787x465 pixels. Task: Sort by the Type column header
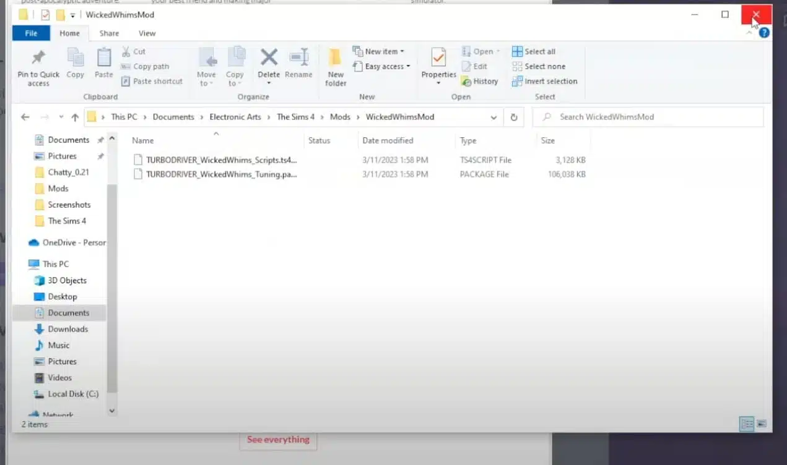[x=468, y=140]
